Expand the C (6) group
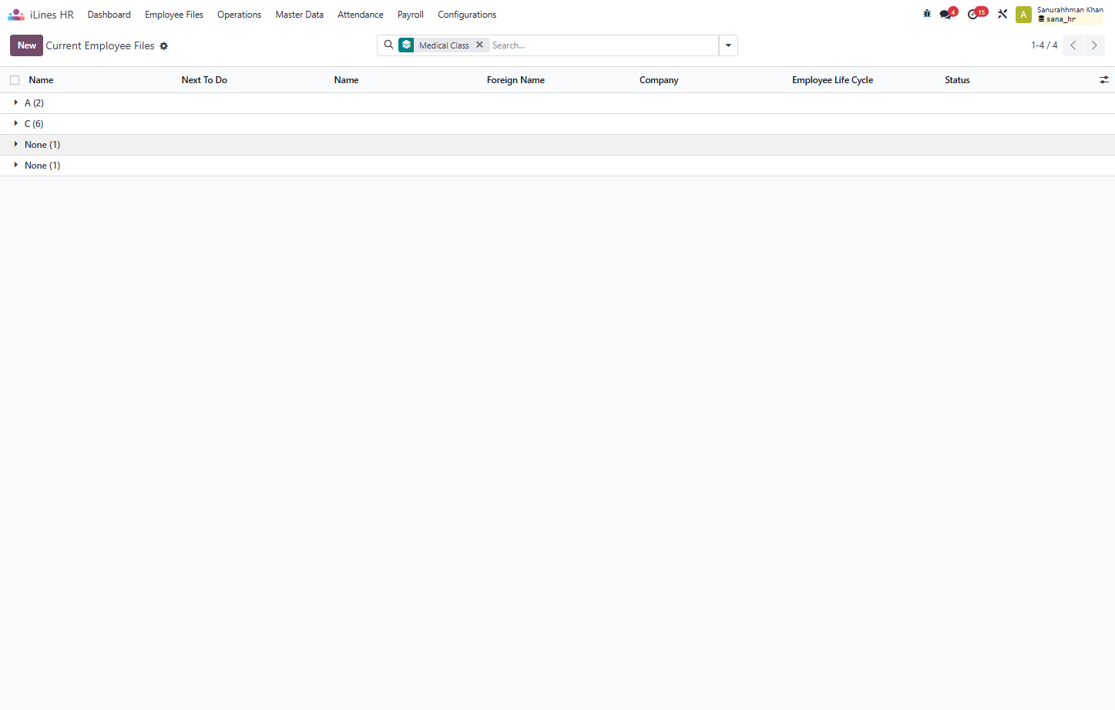The width and height of the screenshot is (1115, 710). coord(557,124)
